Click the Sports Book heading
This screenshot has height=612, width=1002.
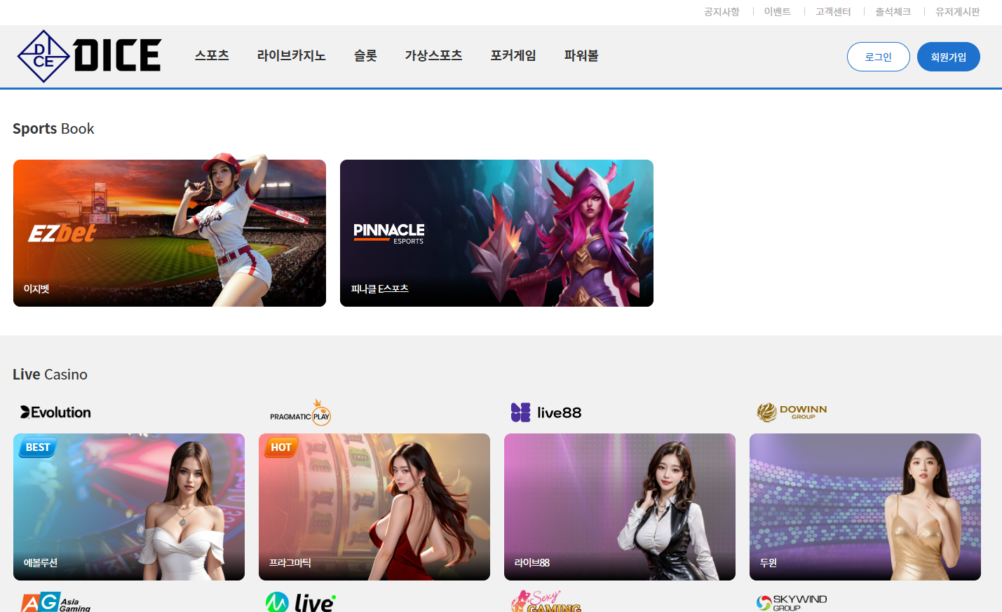pos(53,129)
